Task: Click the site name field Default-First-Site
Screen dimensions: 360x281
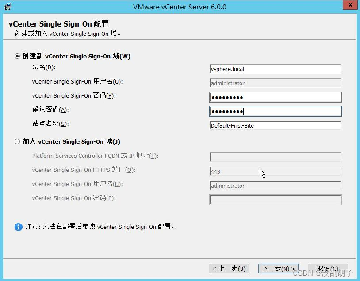Action: pyautogui.click(x=275, y=125)
